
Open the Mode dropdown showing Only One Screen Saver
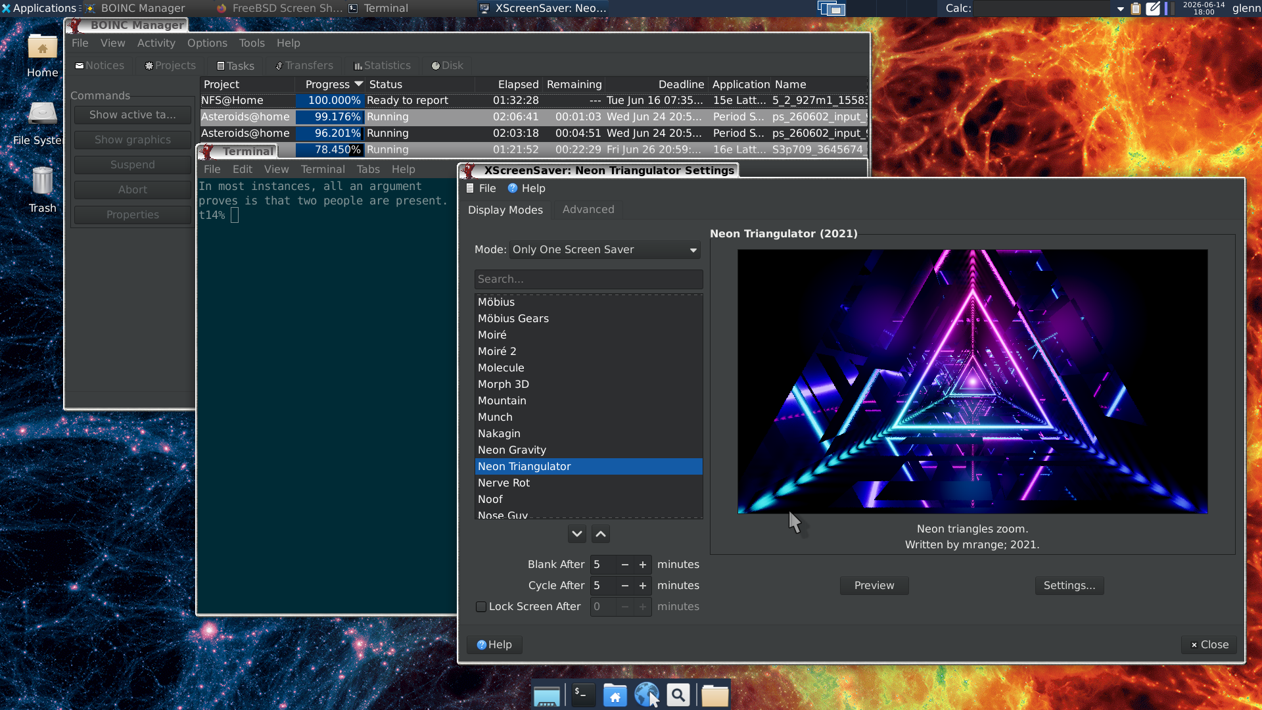pyautogui.click(x=605, y=250)
